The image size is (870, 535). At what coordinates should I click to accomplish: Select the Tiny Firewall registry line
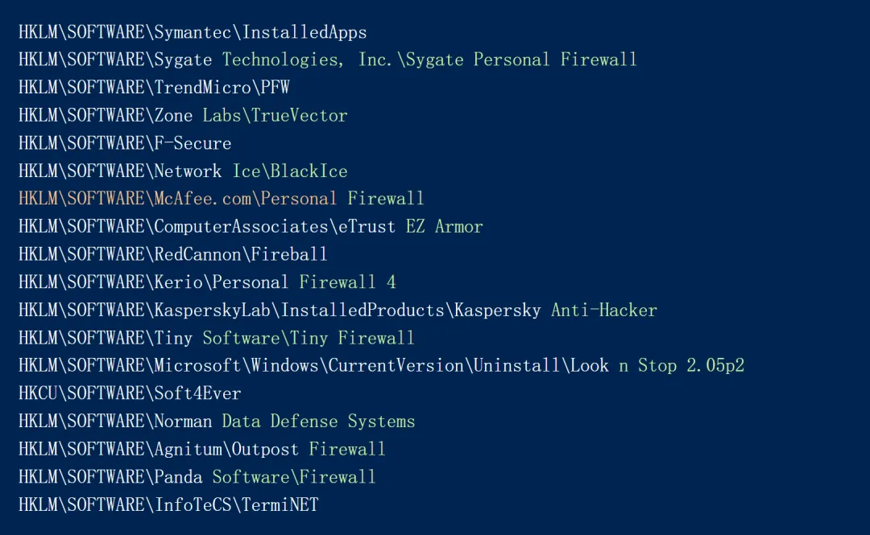[216, 338]
